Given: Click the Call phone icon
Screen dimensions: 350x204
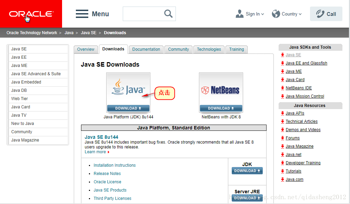Looking at the screenshot, I should coord(320,14).
